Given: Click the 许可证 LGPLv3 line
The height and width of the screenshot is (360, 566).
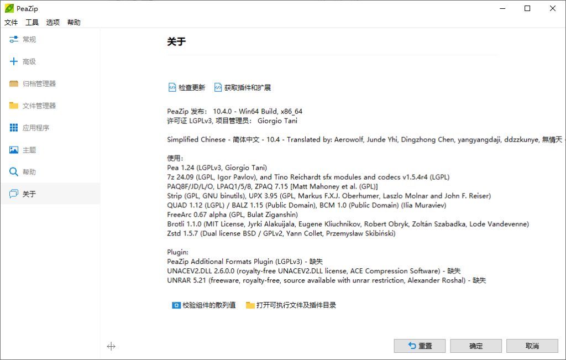Looking at the screenshot, I should point(232,121).
